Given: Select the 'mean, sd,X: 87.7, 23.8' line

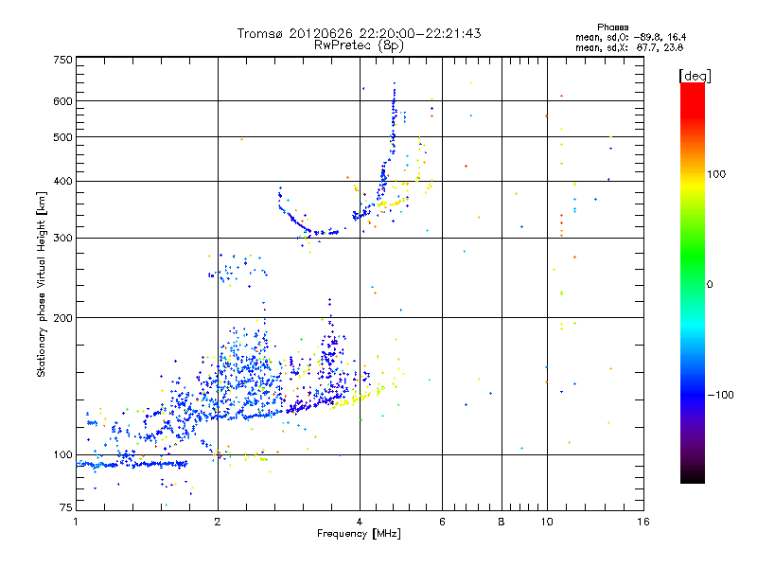Looking at the screenshot, I should click(629, 47).
